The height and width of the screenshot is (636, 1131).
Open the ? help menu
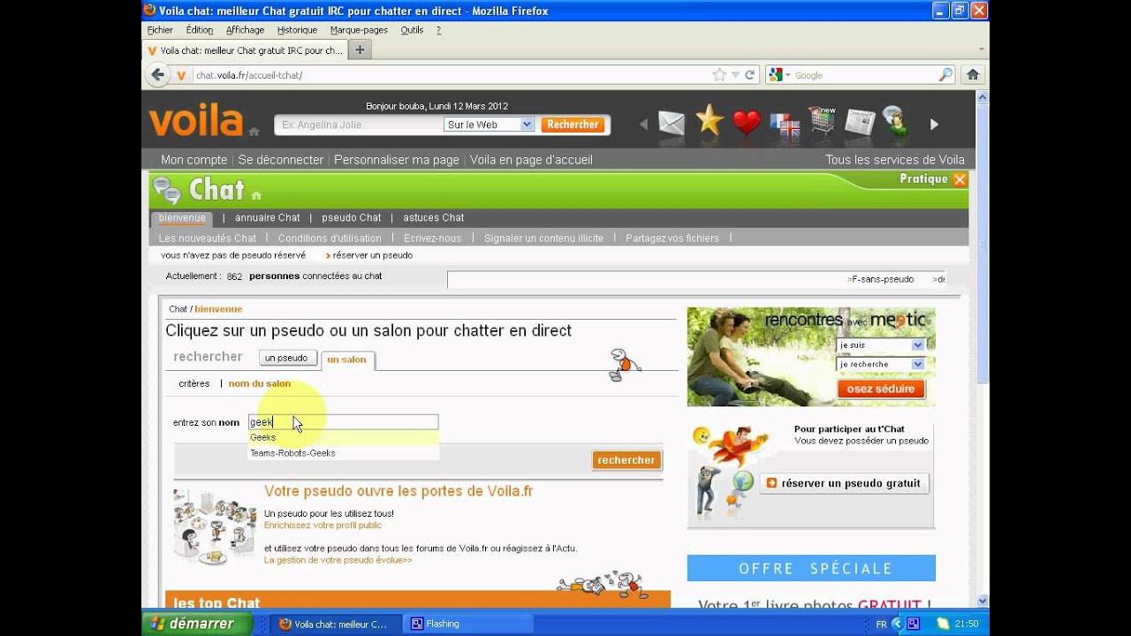click(x=438, y=30)
